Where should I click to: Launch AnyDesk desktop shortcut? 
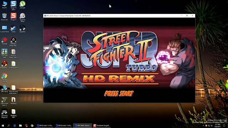pyautogui.click(x=5, y=41)
